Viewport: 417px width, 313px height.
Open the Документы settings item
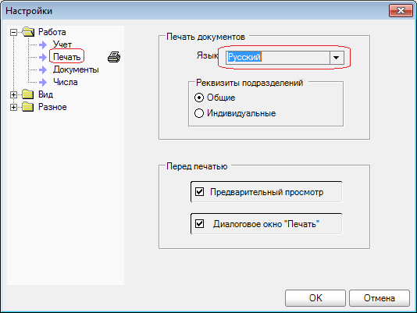(76, 69)
